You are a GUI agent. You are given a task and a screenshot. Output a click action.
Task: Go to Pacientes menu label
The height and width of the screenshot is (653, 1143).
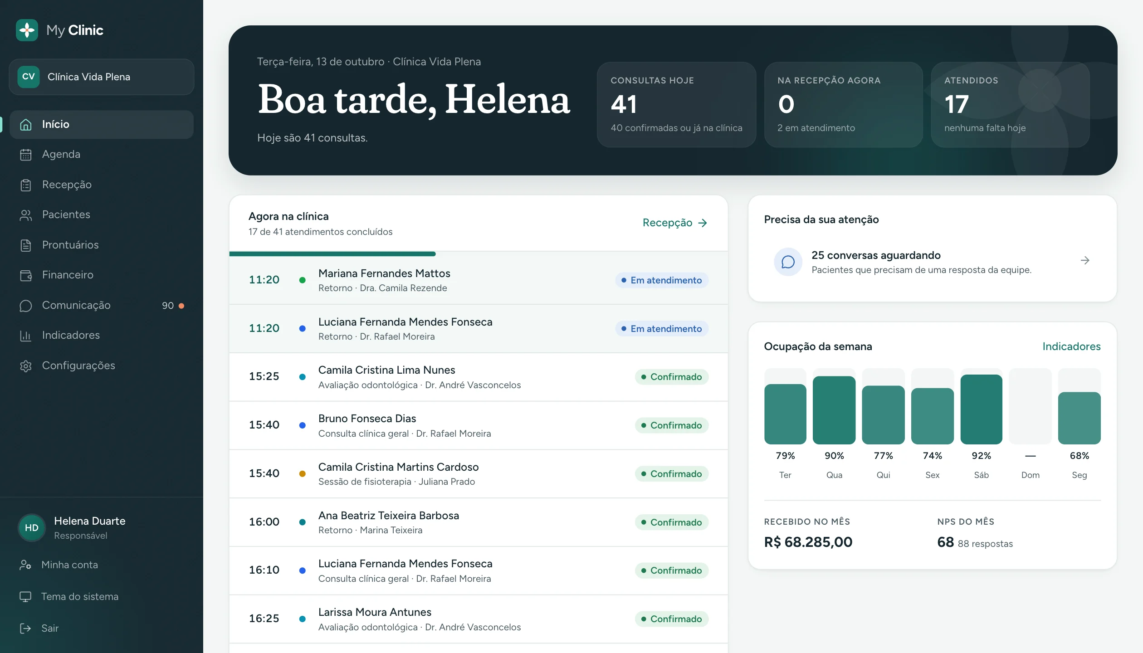[x=66, y=214]
